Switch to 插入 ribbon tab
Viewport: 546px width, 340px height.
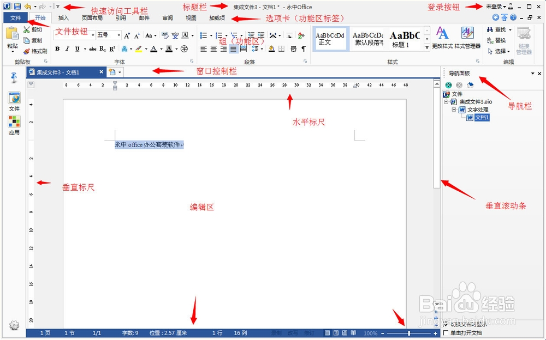point(63,18)
